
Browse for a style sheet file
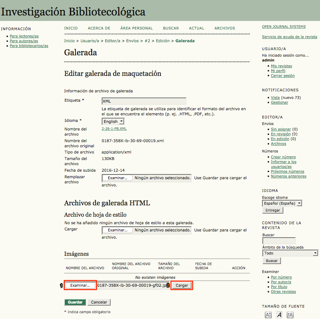[x=118, y=230]
